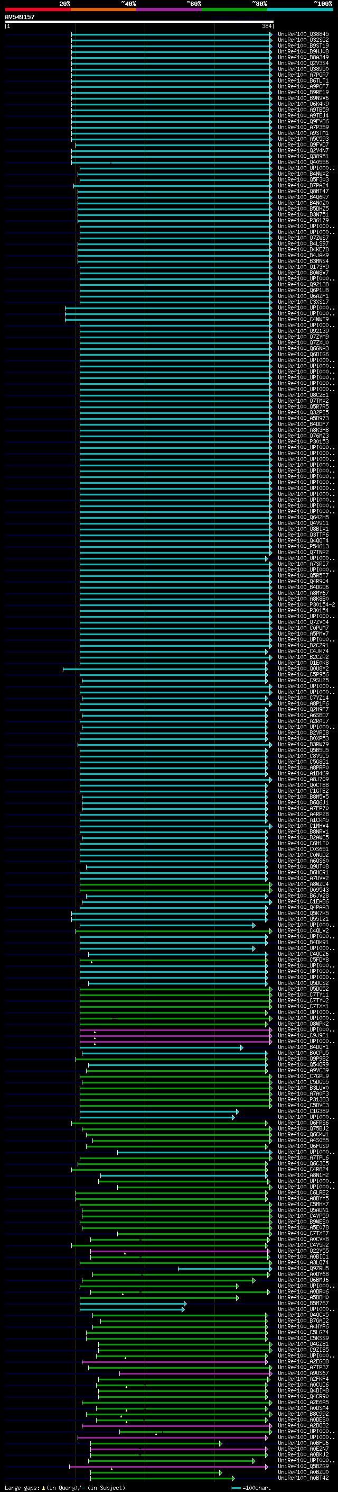Open hit UniRef100_Q9UT08
Image resolution: width=338 pixels, height=1492 pixels.
click(303, 867)
